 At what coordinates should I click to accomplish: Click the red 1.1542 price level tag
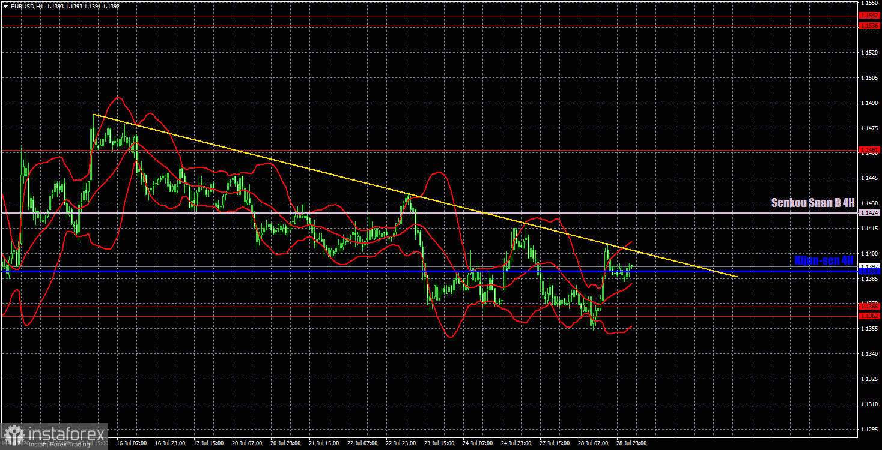tap(869, 15)
